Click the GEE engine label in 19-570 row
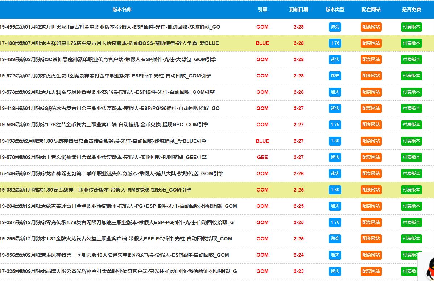 click(x=262, y=157)
